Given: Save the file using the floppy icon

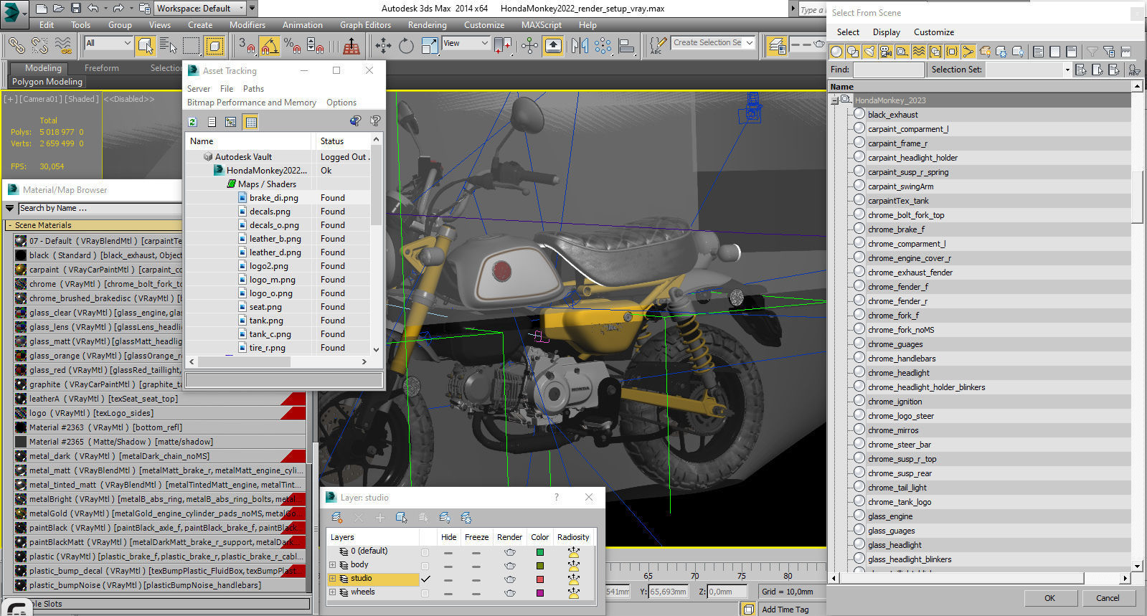Looking at the screenshot, I should pos(76,9).
